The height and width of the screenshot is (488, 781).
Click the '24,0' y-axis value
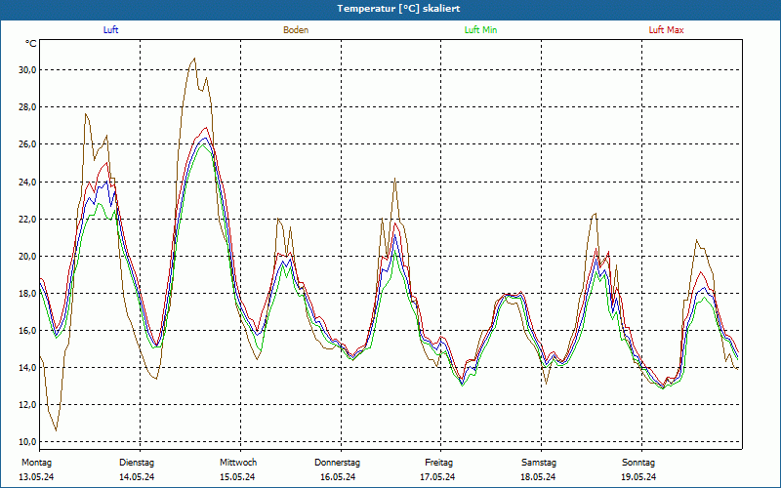[27, 182]
